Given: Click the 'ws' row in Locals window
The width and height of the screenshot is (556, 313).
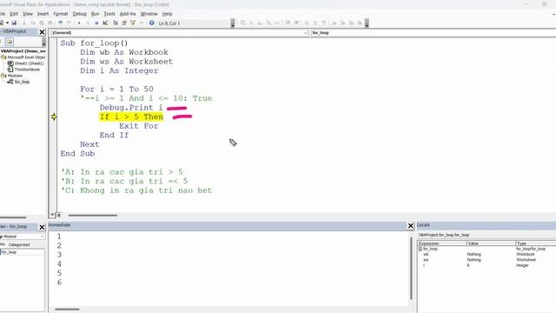Looking at the screenshot, I should click(486, 260).
